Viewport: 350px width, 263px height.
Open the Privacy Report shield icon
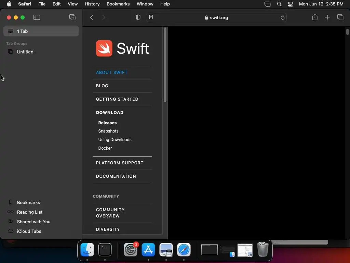coord(138,17)
